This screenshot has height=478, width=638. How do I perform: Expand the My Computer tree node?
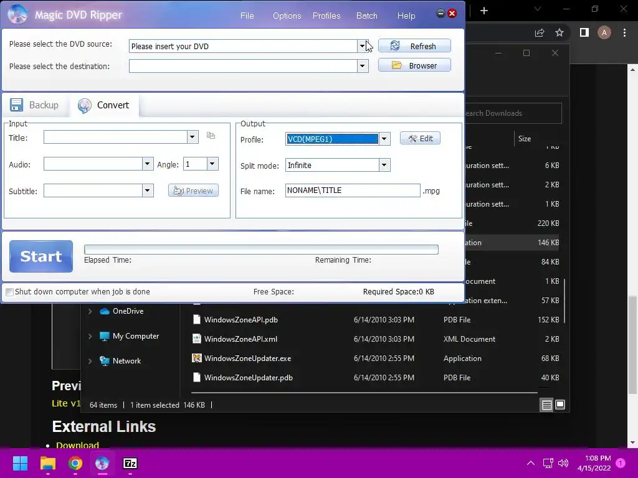[x=90, y=336]
